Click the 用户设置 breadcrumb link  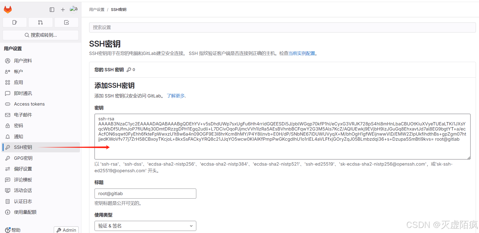coord(97,10)
